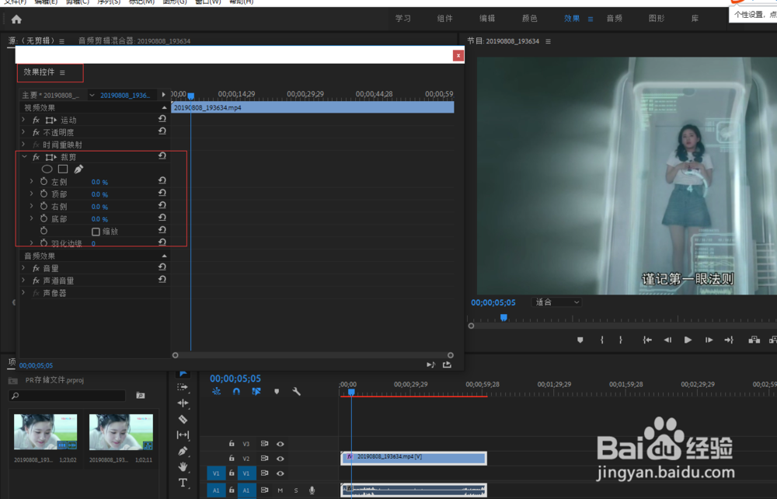
Task: Solo A1 track with S button
Action: click(296, 490)
